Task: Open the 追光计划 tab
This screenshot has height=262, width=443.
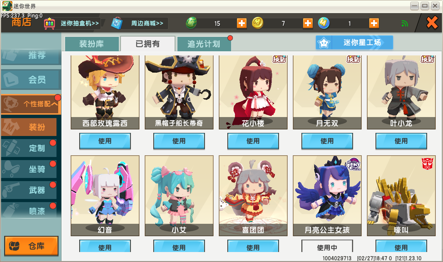Action: tap(204, 44)
